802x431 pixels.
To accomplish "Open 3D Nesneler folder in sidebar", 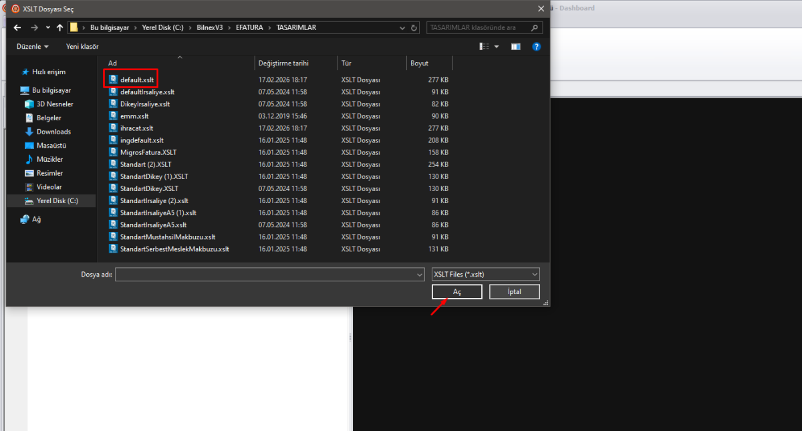I will click(x=55, y=104).
